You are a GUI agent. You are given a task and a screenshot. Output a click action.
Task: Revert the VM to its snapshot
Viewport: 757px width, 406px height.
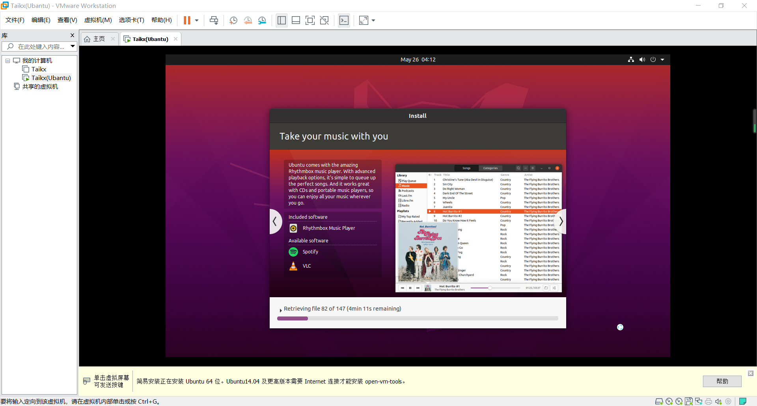tap(248, 20)
